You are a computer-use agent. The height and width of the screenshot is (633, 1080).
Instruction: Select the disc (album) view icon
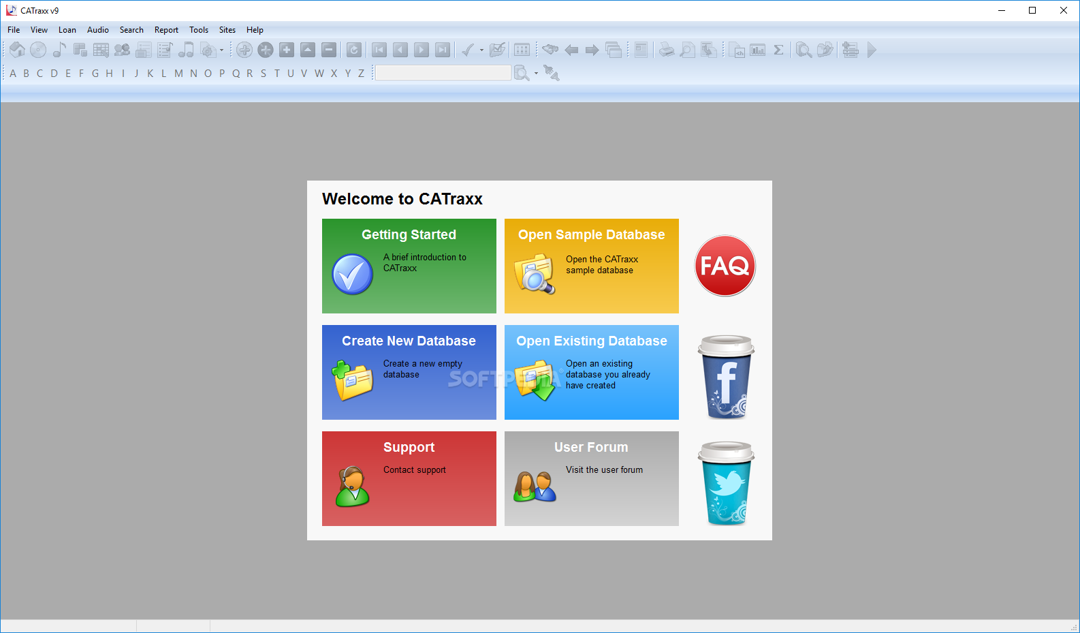[x=38, y=50]
